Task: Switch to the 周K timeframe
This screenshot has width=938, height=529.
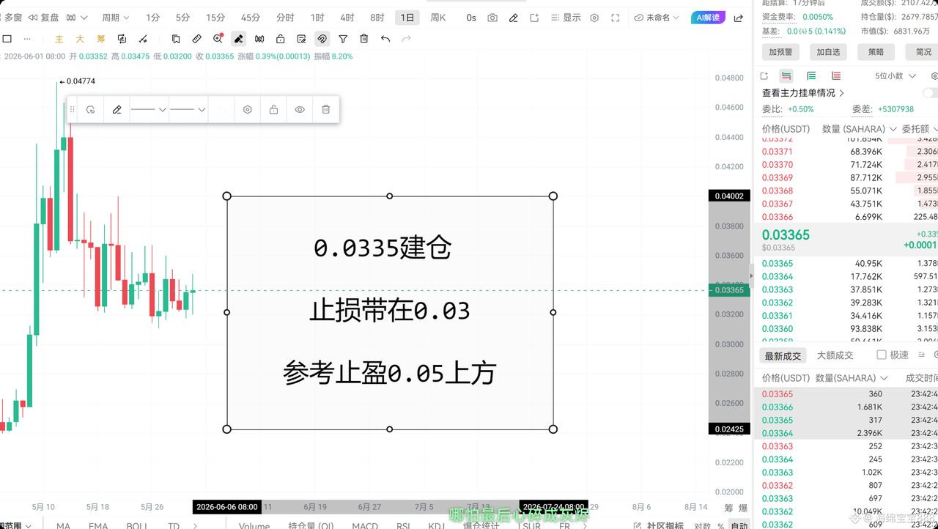Action: (437, 18)
